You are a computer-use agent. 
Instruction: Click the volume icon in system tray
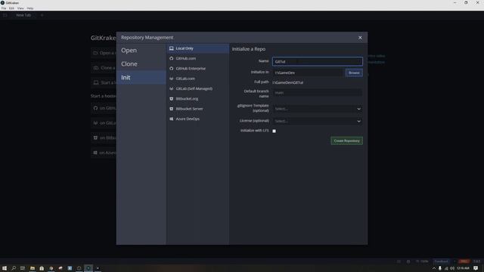pyautogui.click(x=452, y=268)
